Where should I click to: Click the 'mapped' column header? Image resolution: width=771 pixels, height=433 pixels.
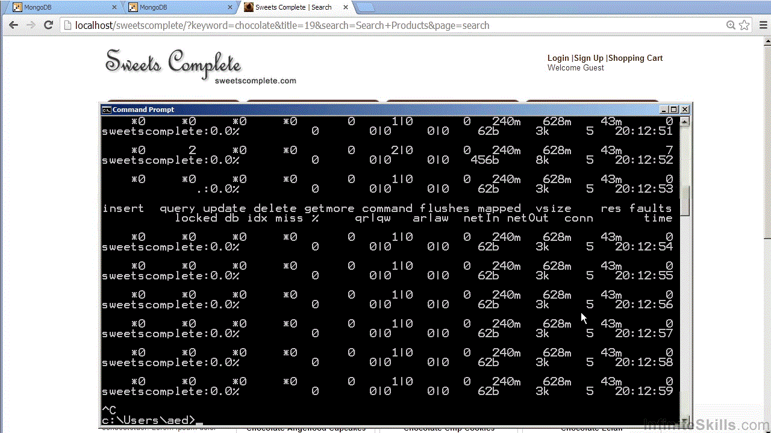tap(499, 208)
